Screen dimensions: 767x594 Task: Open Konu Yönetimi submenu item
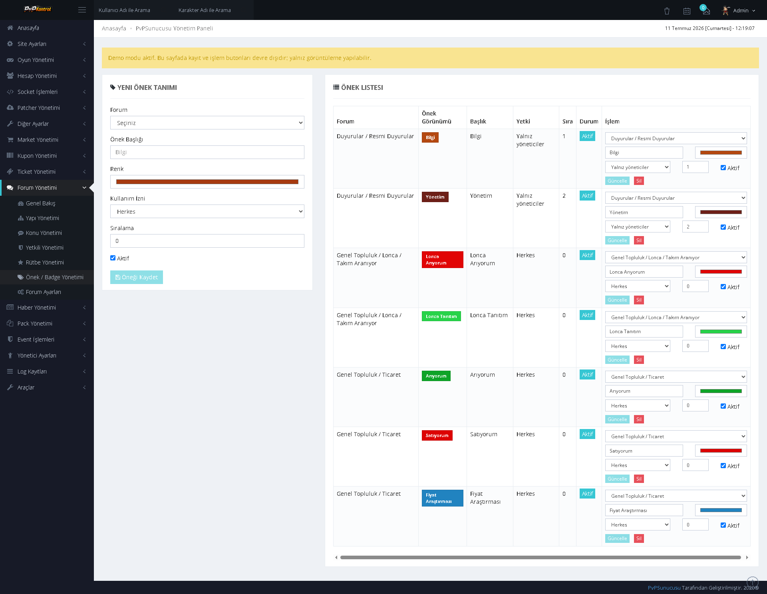click(47, 233)
